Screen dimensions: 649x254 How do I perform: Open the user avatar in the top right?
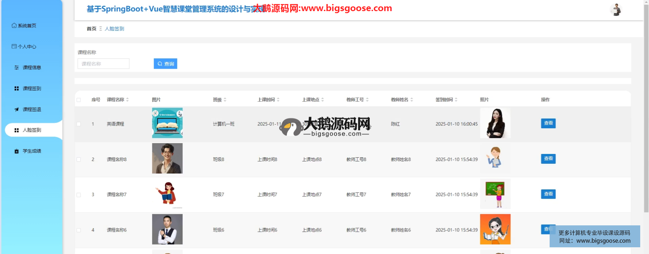(616, 10)
